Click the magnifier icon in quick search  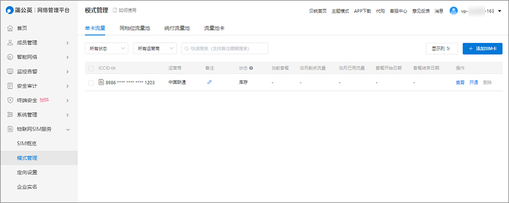coord(187,48)
